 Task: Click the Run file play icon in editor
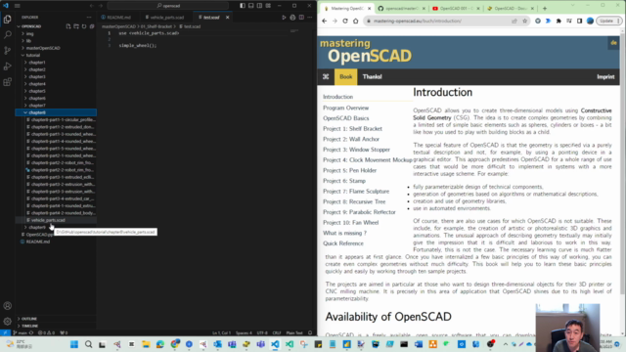(284, 18)
